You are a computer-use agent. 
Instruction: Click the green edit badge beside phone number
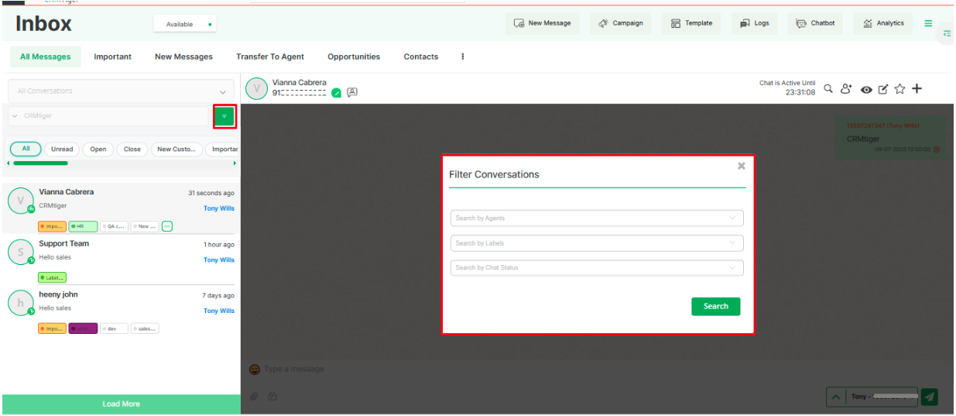click(x=337, y=93)
